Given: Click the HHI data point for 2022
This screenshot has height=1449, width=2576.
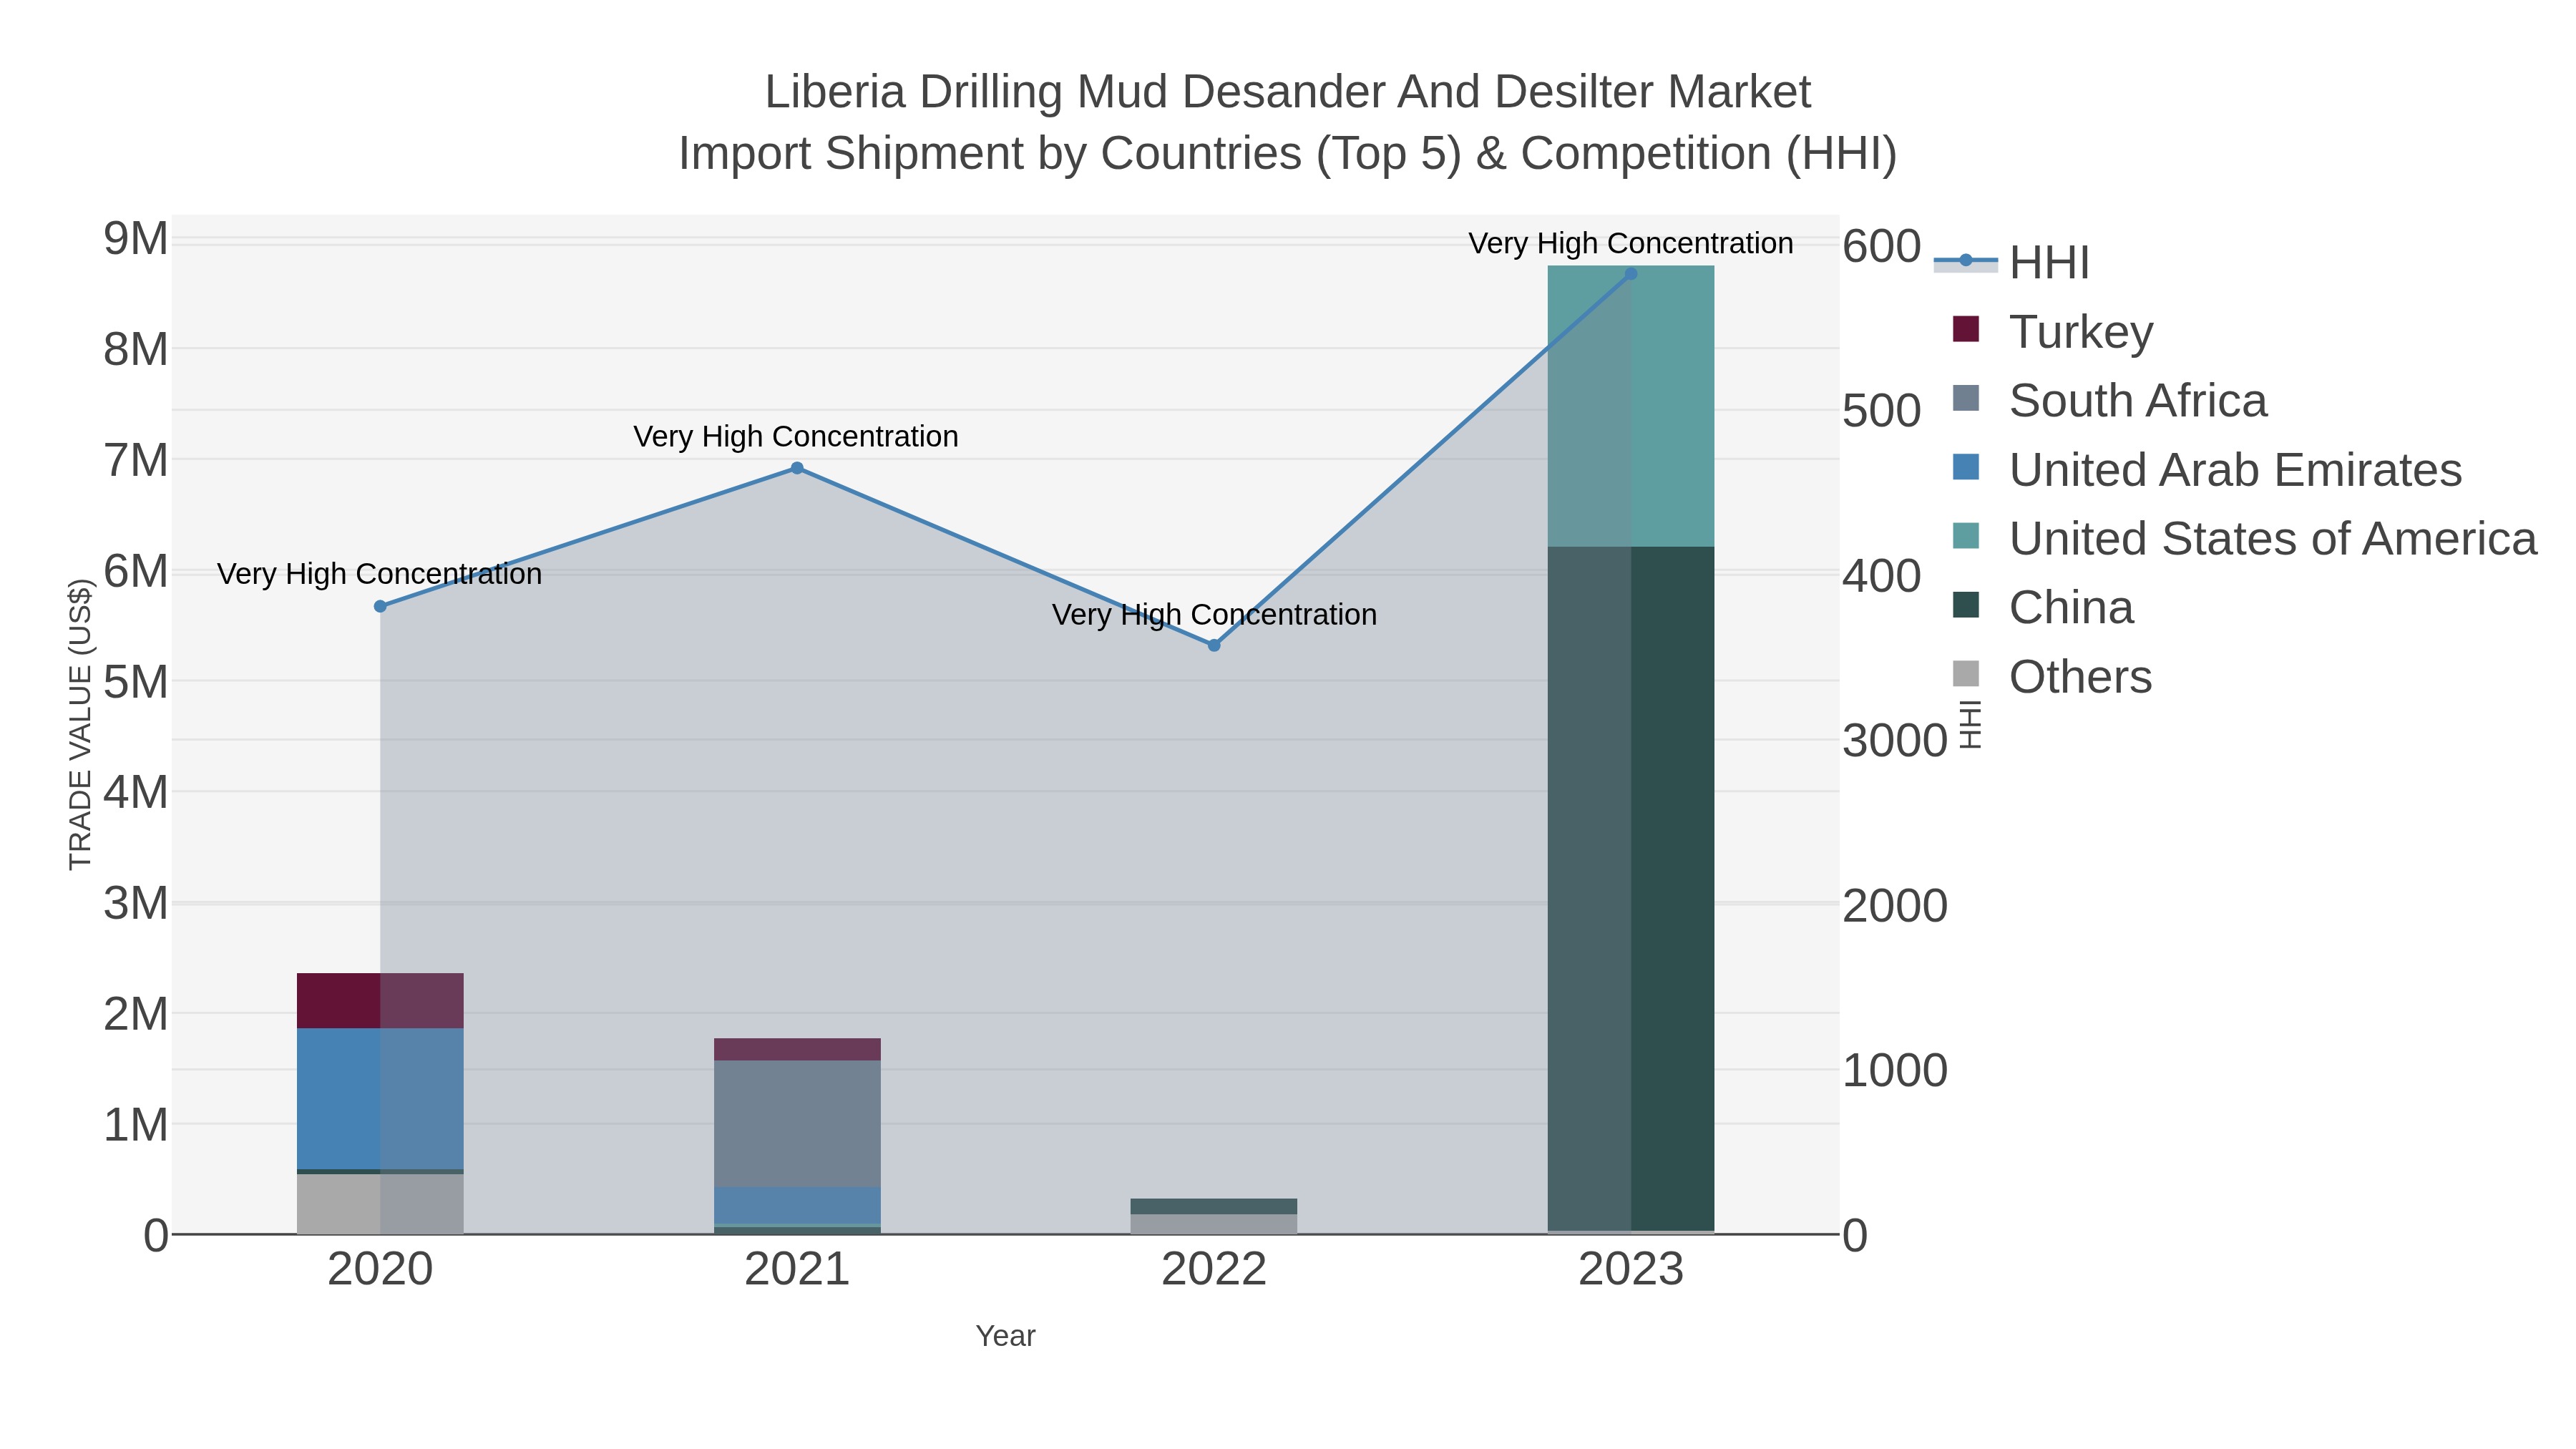Looking at the screenshot, I should pos(1214,645).
